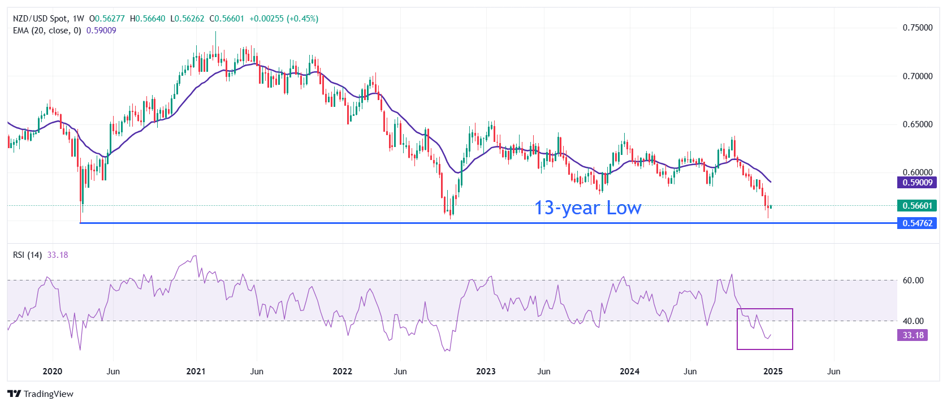Click the RSI (14) indicator label
This screenshot has width=947, height=406.
pos(27,255)
